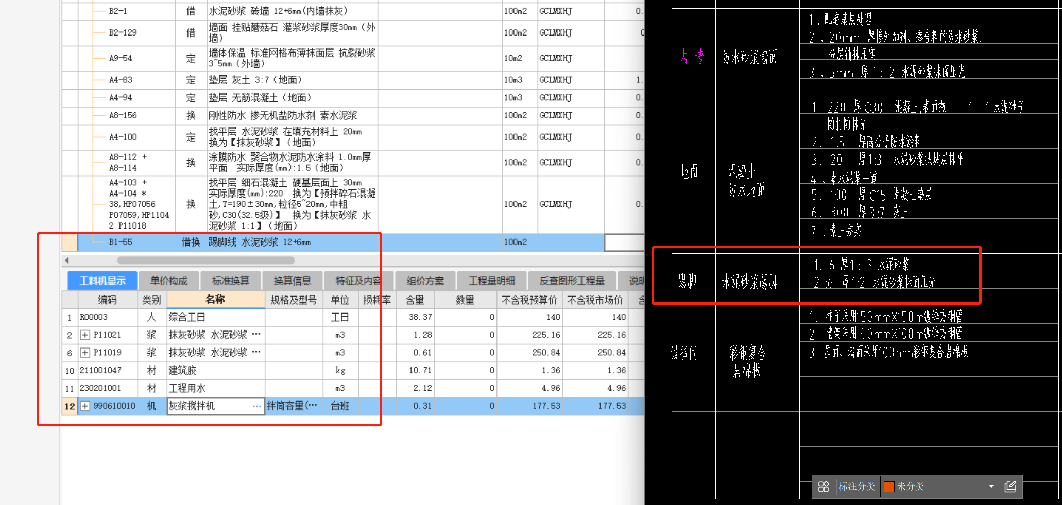Click the 不含税预算价 column header
The width and height of the screenshot is (1062, 505).
point(529,300)
